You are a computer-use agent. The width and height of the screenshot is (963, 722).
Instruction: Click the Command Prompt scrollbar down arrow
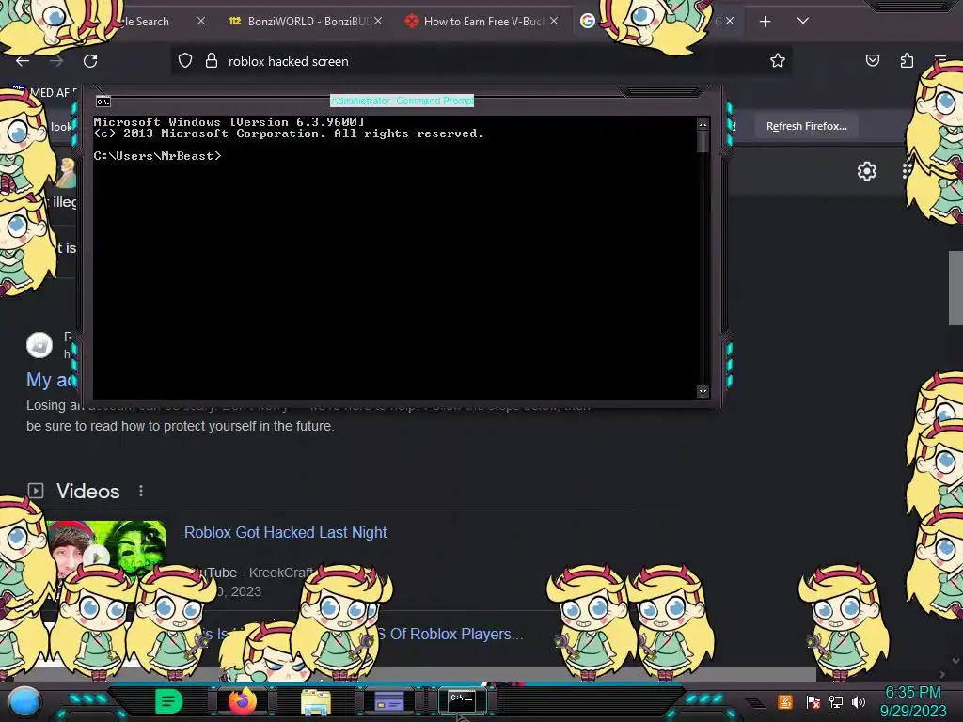pyautogui.click(x=703, y=391)
